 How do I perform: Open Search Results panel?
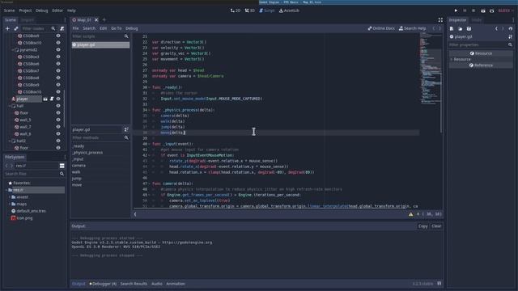pos(134,284)
